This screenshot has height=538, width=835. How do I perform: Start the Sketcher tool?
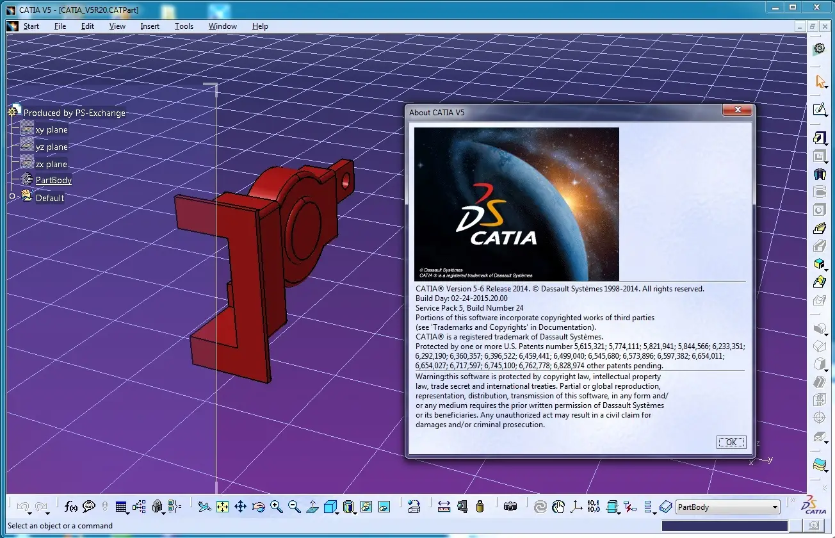pyautogui.click(x=820, y=110)
